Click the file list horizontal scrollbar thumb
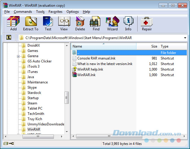The width and height of the screenshot is (190, 149). [x=109, y=136]
